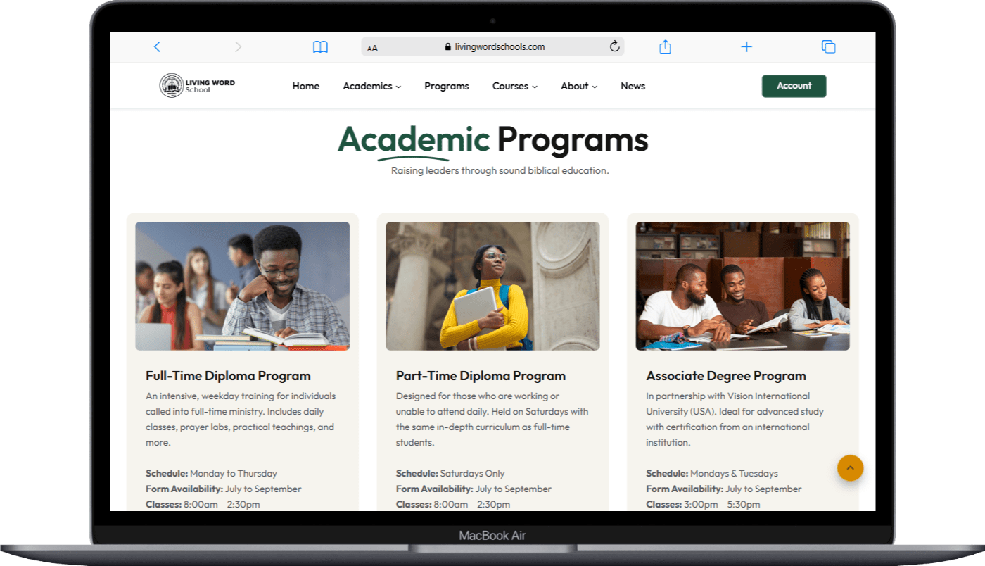Viewport: 985px width, 566px height.
Task: Open the tabs overview icon
Action: 828,47
